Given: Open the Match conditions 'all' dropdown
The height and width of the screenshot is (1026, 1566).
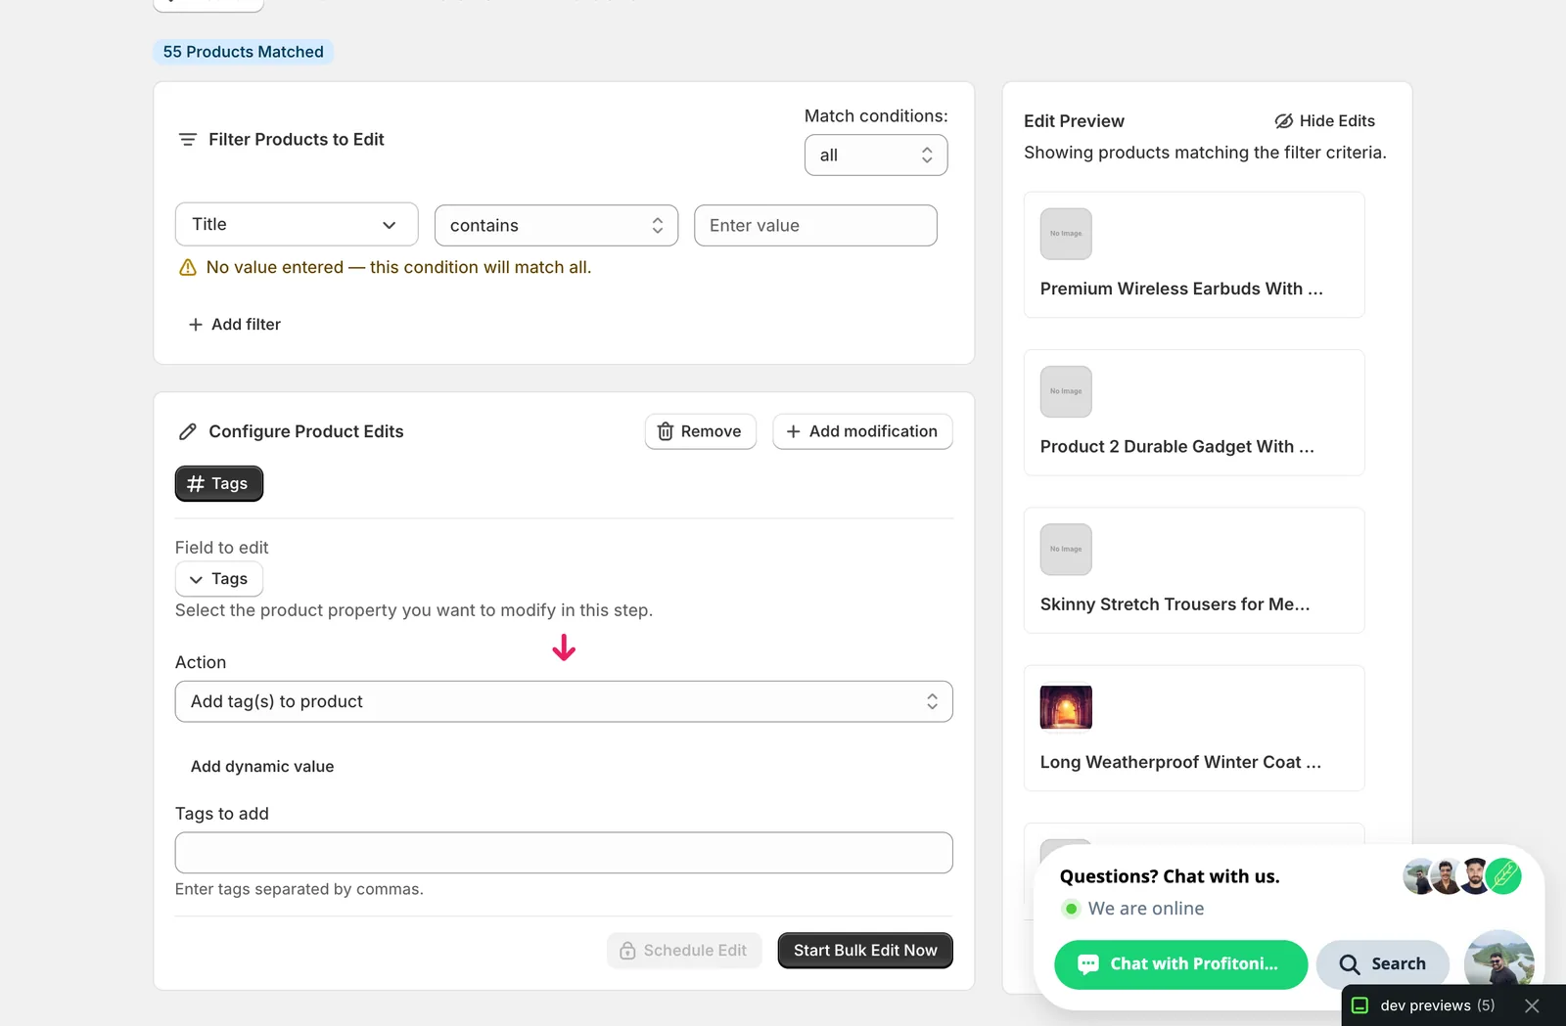Looking at the screenshot, I should 876,156.
